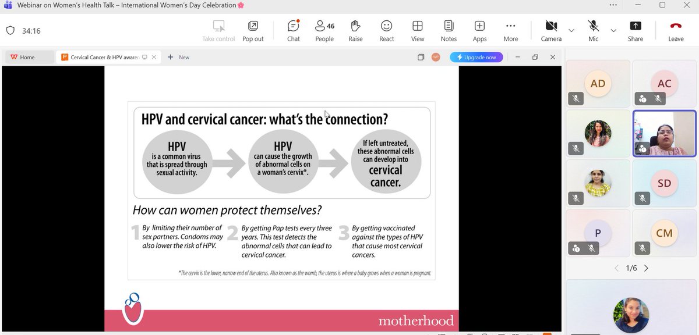Expand the Camera options arrow

coord(571,30)
